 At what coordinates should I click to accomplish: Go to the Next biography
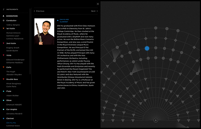[95, 11]
